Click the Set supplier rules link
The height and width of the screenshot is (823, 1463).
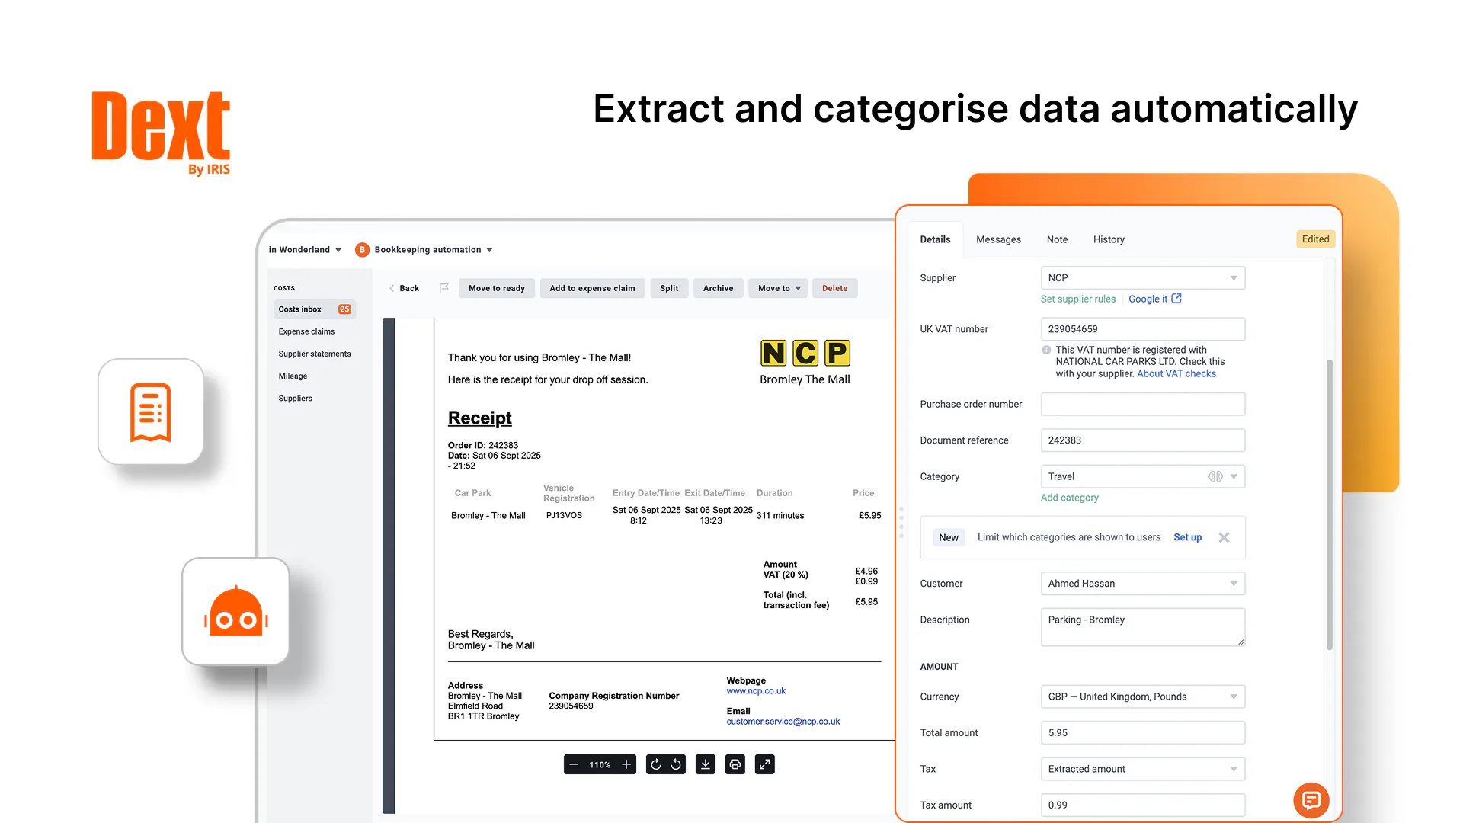point(1077,299)
